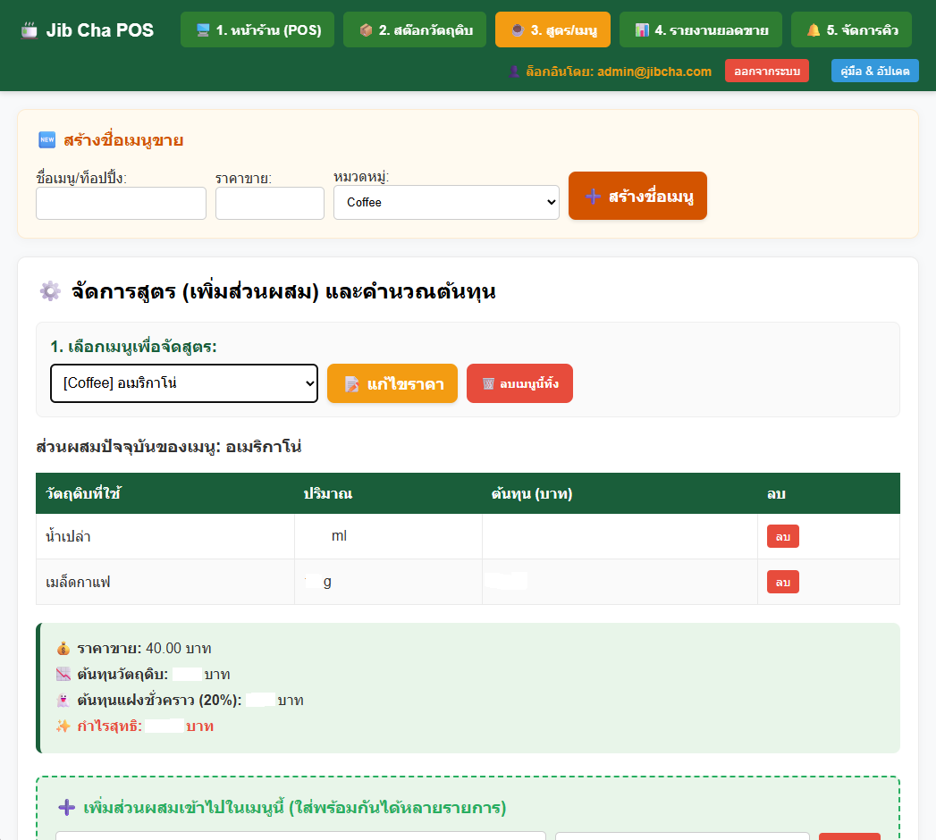The image size is (936, 840).
Task: Delete the เมล็ดกาแฟ ingredient row
Action: click(782, 582)
